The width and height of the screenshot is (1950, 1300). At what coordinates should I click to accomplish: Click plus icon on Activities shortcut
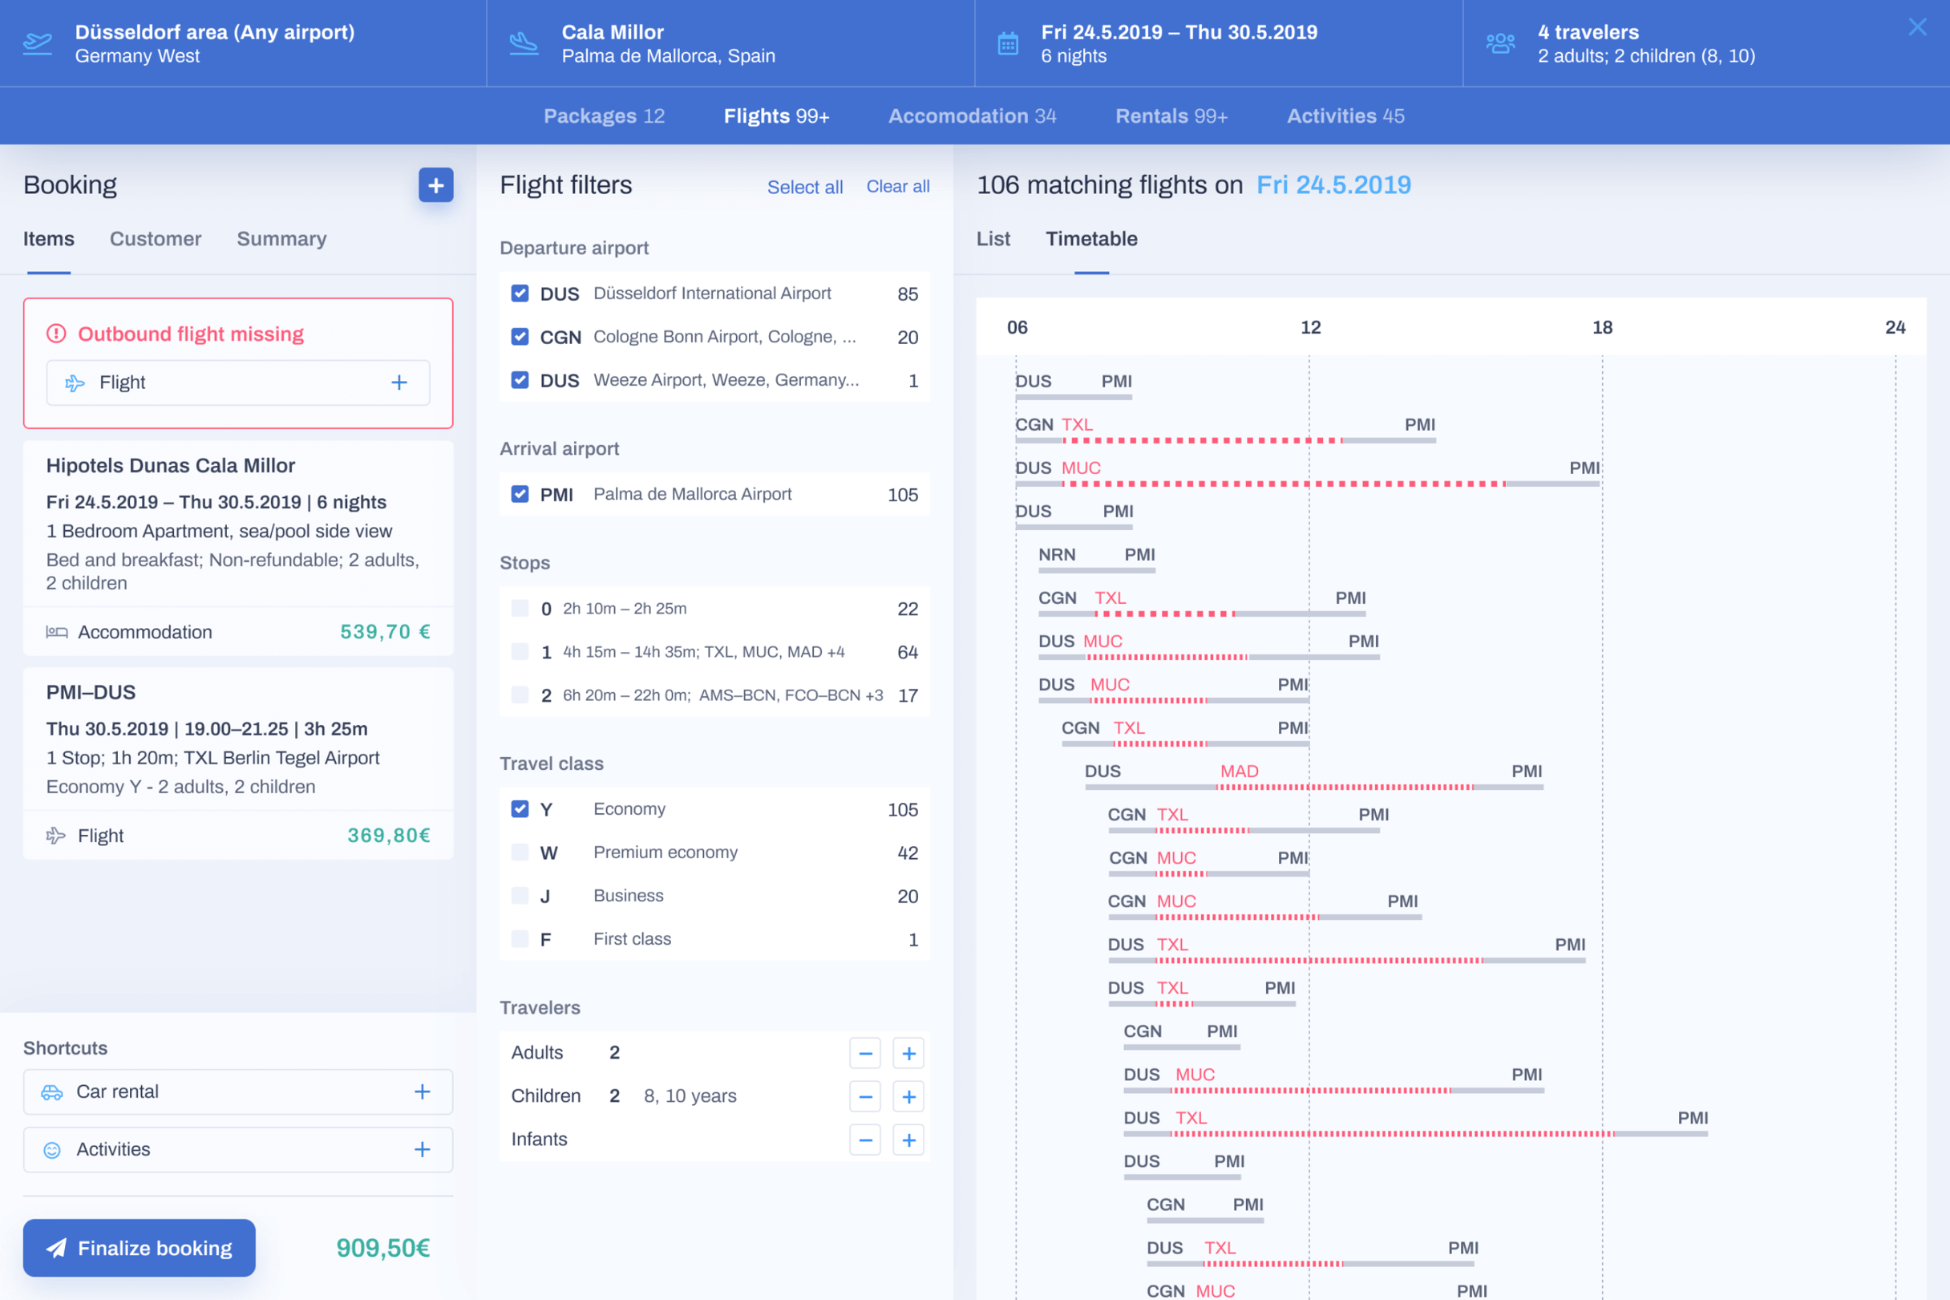tap(422, 1149)
